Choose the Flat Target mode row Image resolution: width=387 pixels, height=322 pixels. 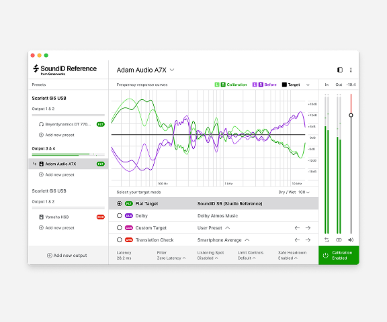pyautogui.click(x=214, y=204)
